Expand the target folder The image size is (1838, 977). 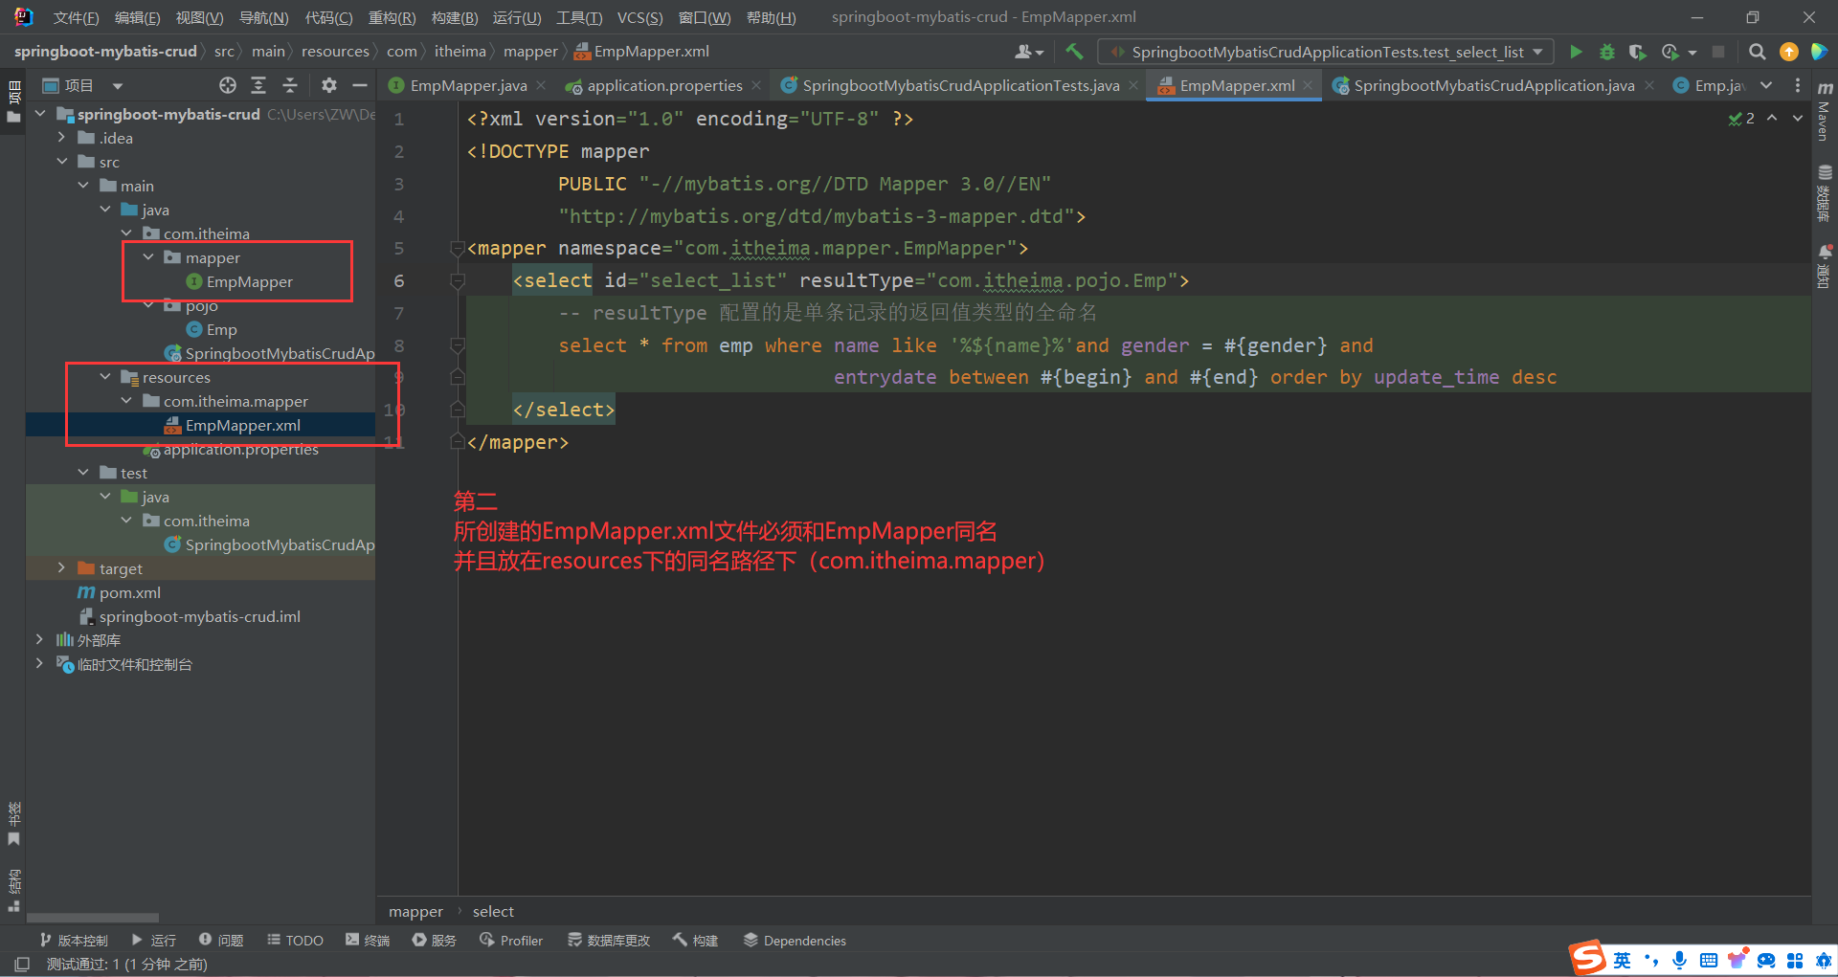coord(62,568)
